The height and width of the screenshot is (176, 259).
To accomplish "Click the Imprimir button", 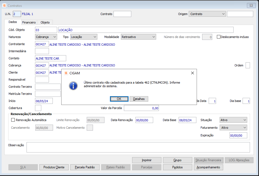I will [x=147, y=160].
